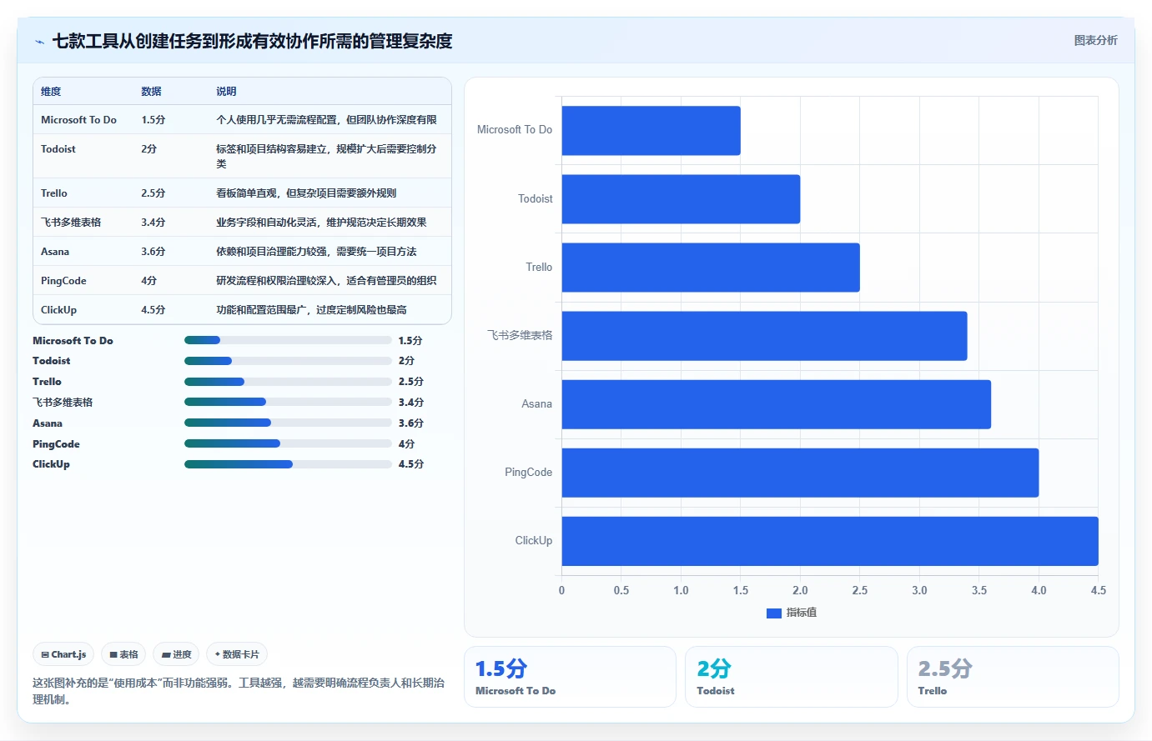Click the ClickUp progress bar
This screenshot has width=1152, height=741.
[x=288, y=464]
